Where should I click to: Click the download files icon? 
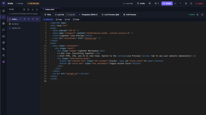33,9
